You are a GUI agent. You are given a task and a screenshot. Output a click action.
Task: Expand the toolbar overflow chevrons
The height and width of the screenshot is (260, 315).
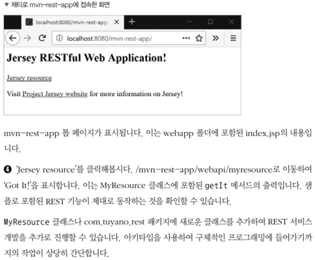tap(216, 38)
